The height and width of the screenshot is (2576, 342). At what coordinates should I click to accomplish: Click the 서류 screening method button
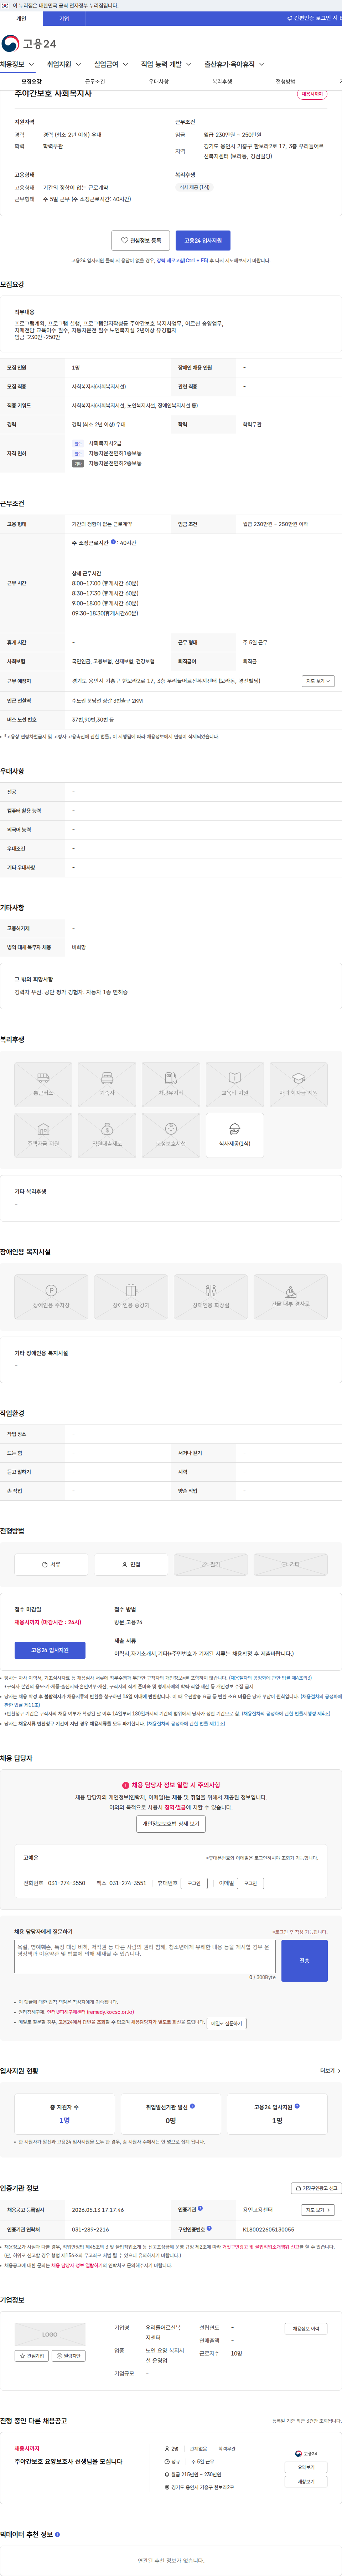coord(51,1564)
